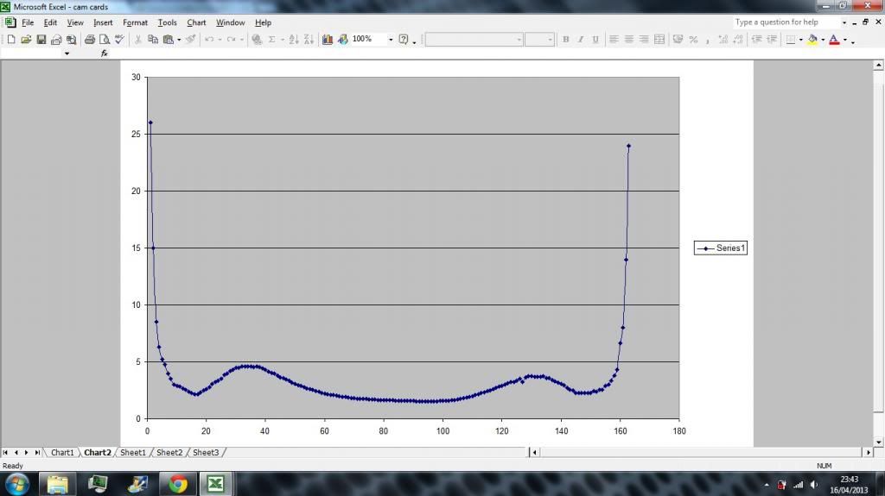885x496 pixels.
Task: Create a new workbook with New icon
Action: coord(11,40)
